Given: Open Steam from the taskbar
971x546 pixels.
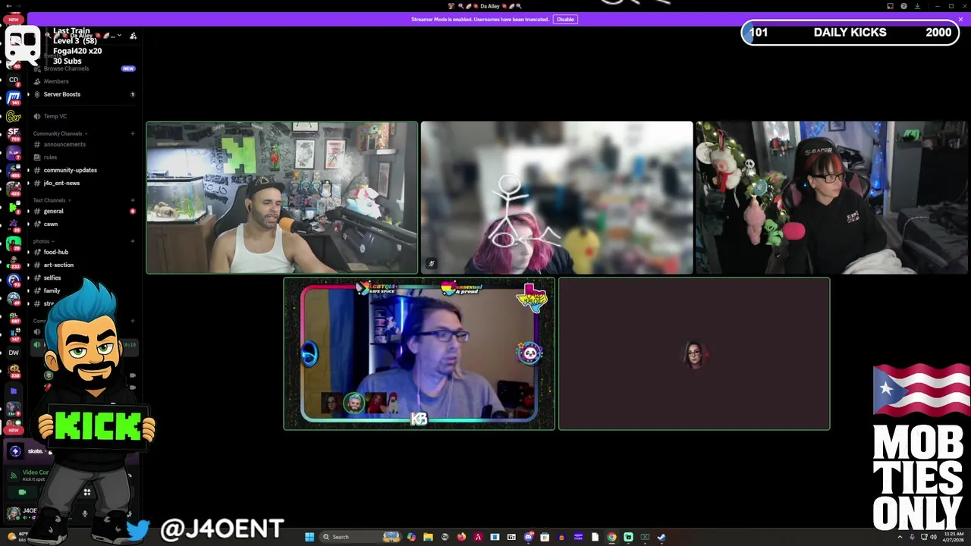Looking at the screenshot, I should (x=661, y=537).
